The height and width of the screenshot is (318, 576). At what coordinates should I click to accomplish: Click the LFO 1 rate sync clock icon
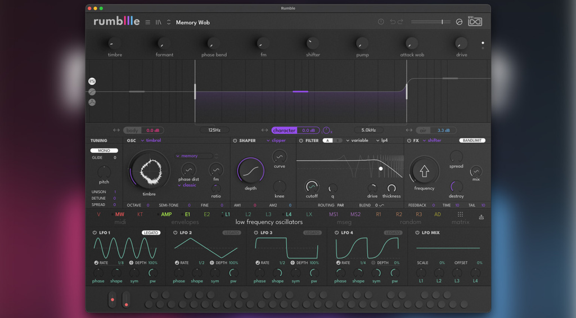click(96, 263)
